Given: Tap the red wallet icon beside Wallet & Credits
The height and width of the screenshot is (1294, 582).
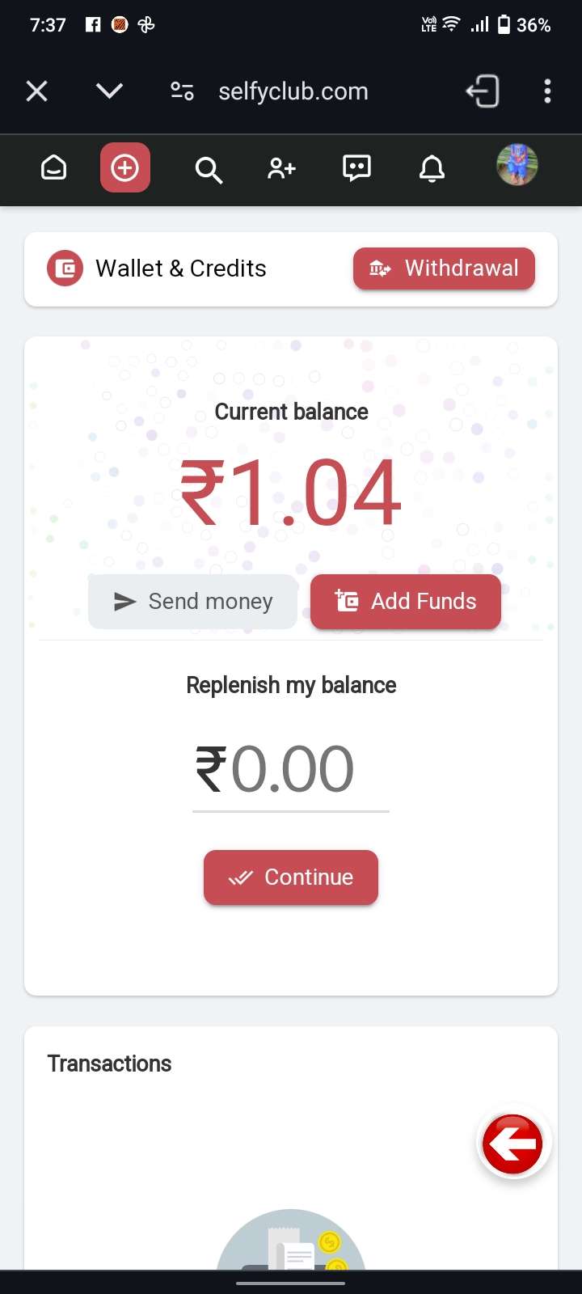Looking at the screenshot, I should [65, 269].
